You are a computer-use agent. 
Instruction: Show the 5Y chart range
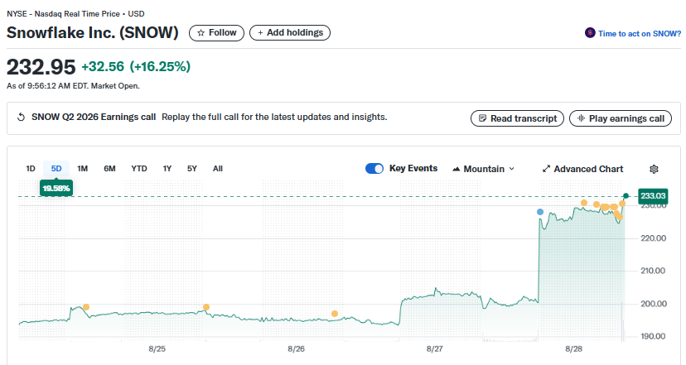pos(192,169)
